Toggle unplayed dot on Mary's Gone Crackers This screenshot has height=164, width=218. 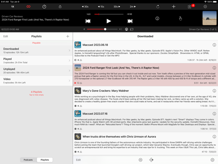75,106
